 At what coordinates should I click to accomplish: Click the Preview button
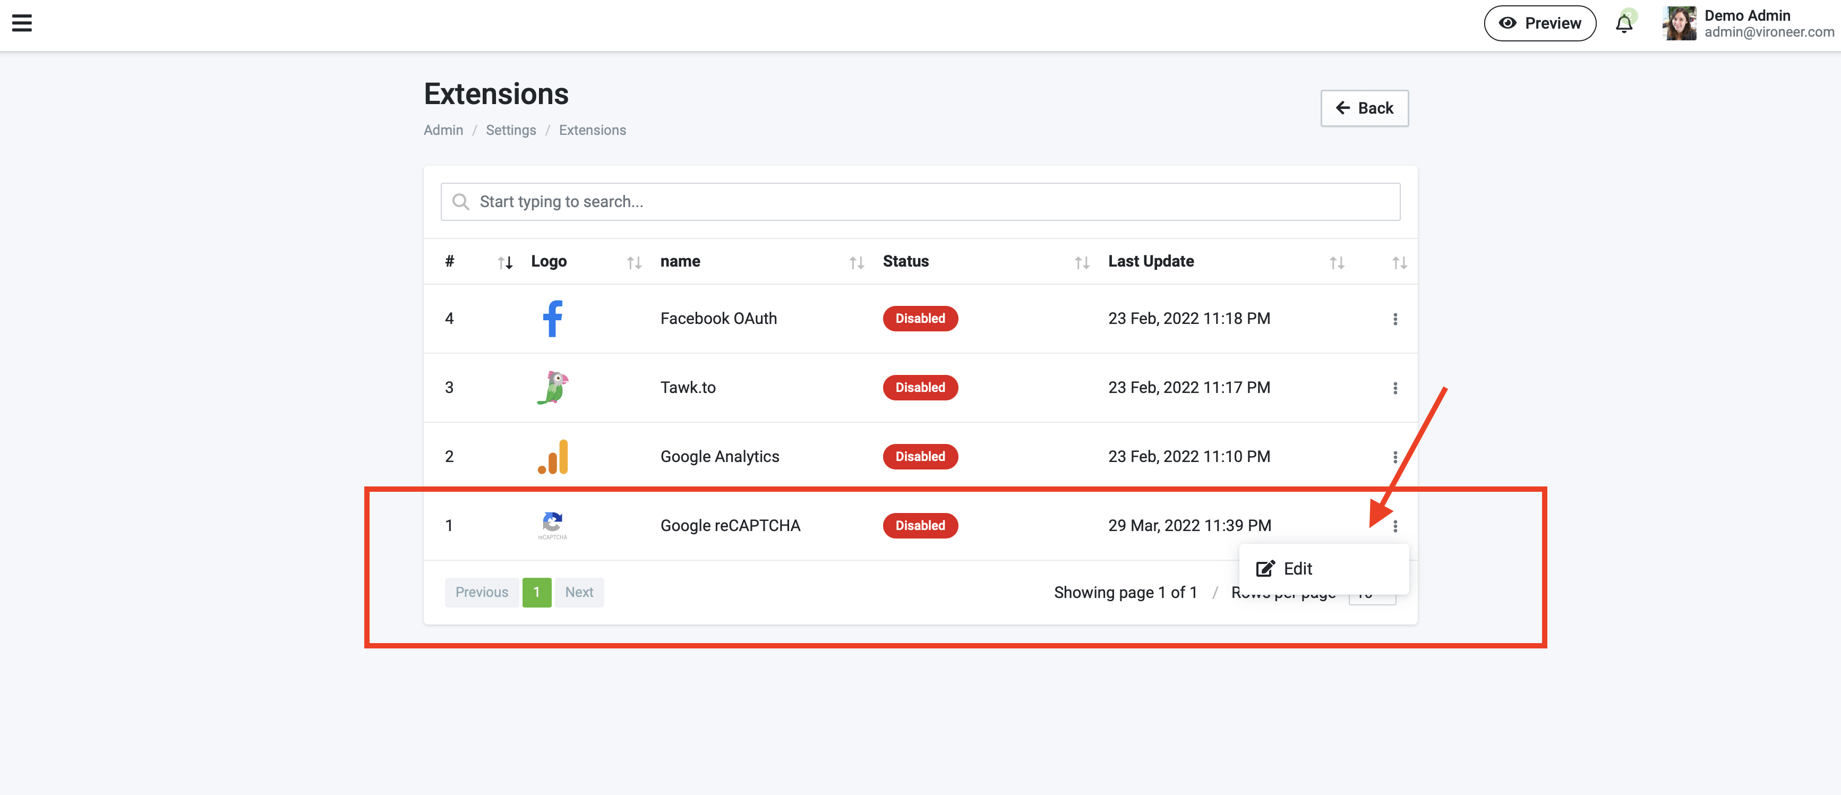[1539, 23]
